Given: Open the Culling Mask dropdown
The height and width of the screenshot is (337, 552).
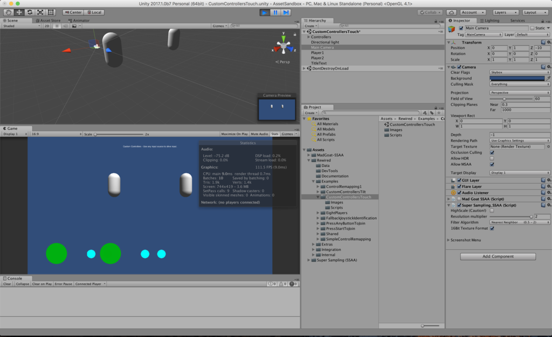Looking at the screenshot, I should click(520, 85).
